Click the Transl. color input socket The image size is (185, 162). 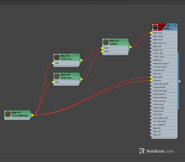[x=151, y=57]
